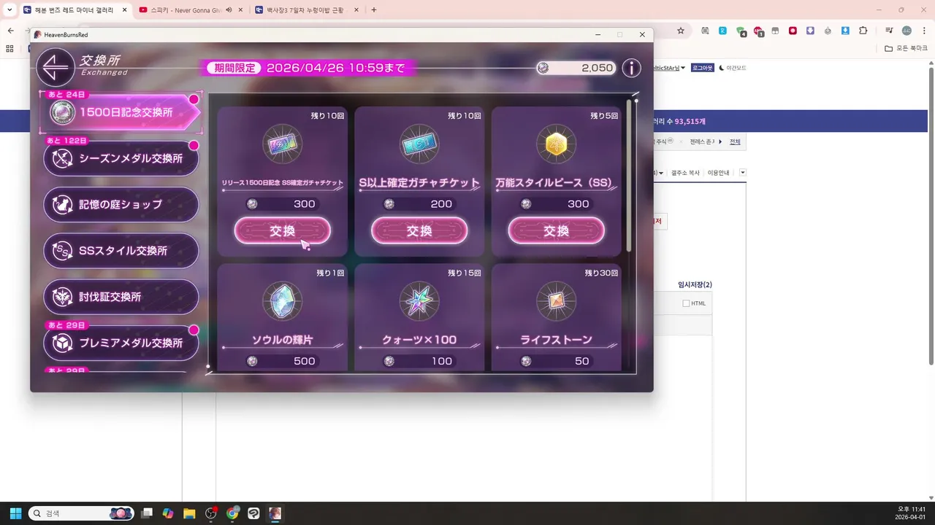This screenshot has width=935, height=525.
Task: Open the 1500日記念交換所 tab
Action: tap(121, 112)
